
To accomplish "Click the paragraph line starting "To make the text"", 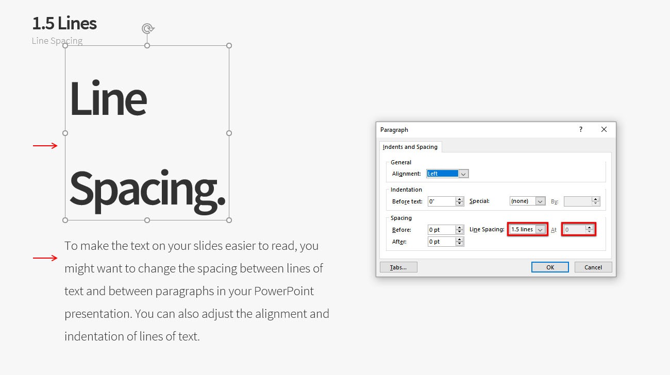I will (x=192, y=246).
